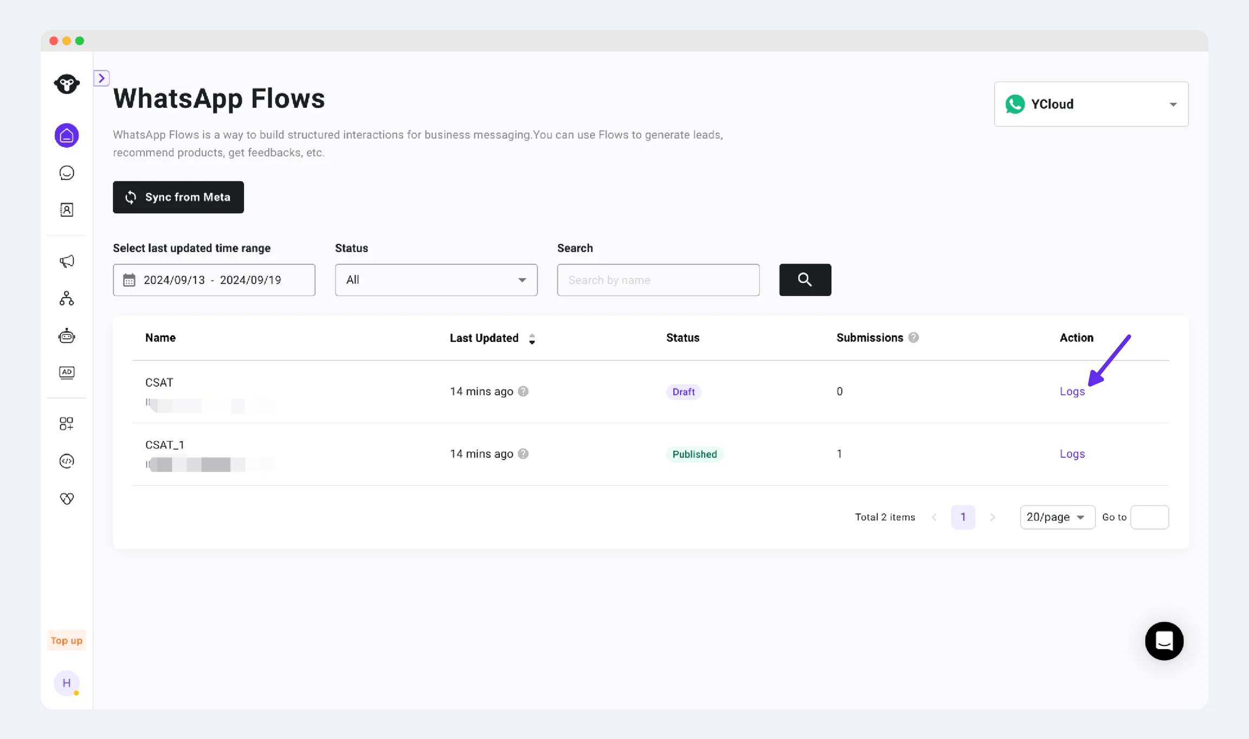Open Logs for the CSAT flow
Image resolution: width=1249 pixels, height=739 pixels.
[1072, 391]
